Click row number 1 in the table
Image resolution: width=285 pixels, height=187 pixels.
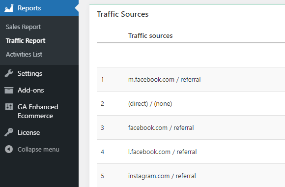[103, 79]
